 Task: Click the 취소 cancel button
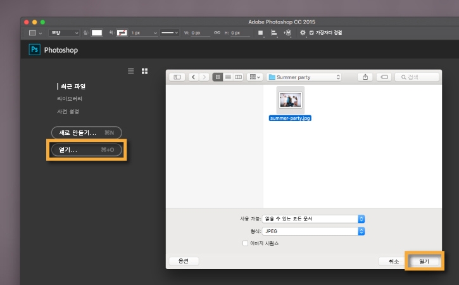[x=393, y=261]
